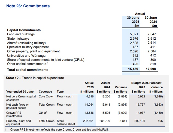Click 'Specialist military equipment' row label

[x=28, y=47]
